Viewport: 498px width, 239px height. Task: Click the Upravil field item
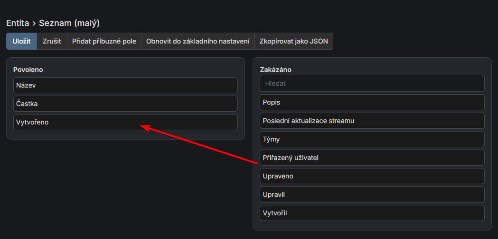coord(372,195)
